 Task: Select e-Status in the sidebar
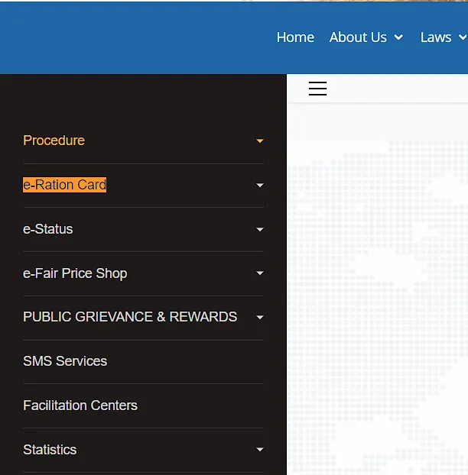[x=48, y=229]
